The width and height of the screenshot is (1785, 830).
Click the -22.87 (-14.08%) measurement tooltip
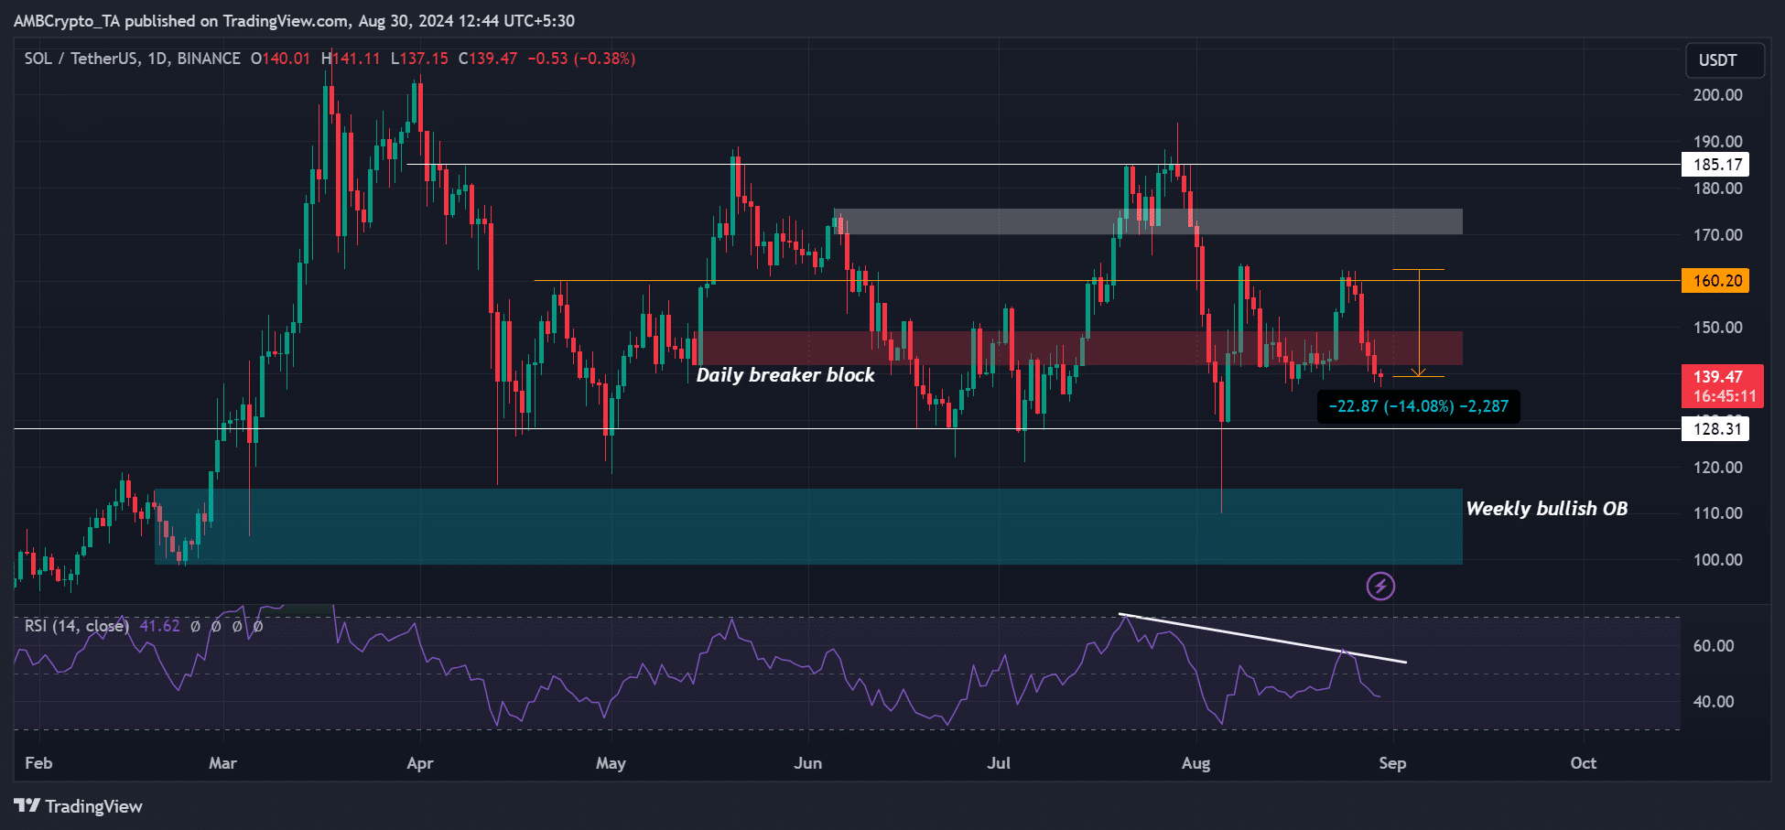click(1419, 406)
